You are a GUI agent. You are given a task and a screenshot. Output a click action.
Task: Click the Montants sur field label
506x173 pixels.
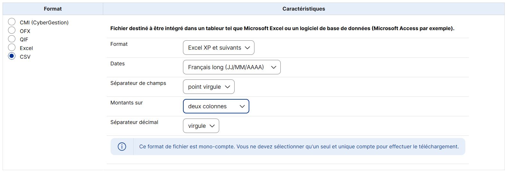(127, 103)
